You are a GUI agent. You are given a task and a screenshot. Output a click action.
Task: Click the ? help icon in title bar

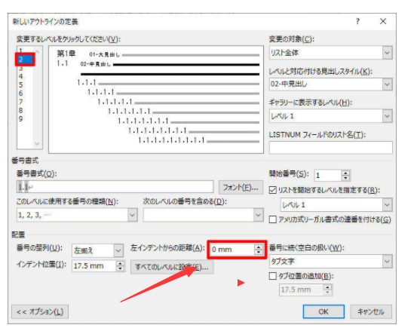tap(357, 21)
